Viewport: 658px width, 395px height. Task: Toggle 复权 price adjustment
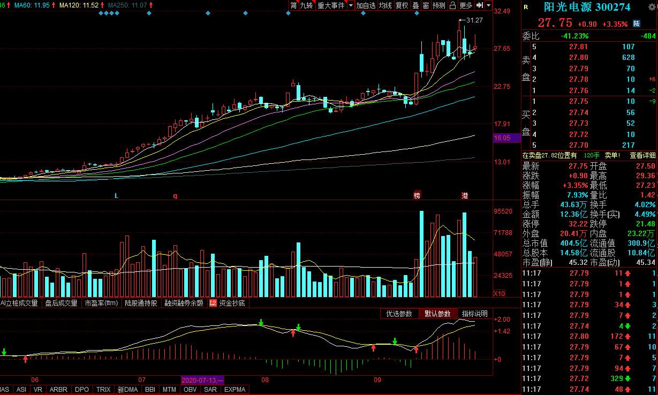coord(402,5)
